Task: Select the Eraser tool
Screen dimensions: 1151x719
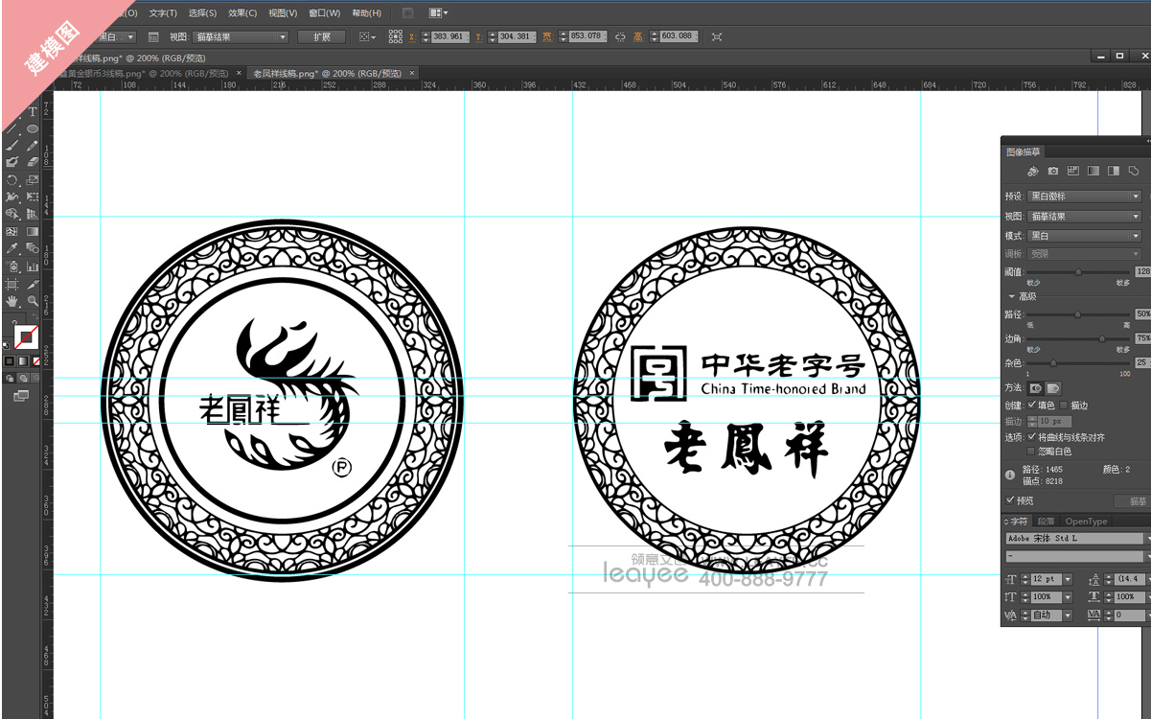Action: coord(33,162)
